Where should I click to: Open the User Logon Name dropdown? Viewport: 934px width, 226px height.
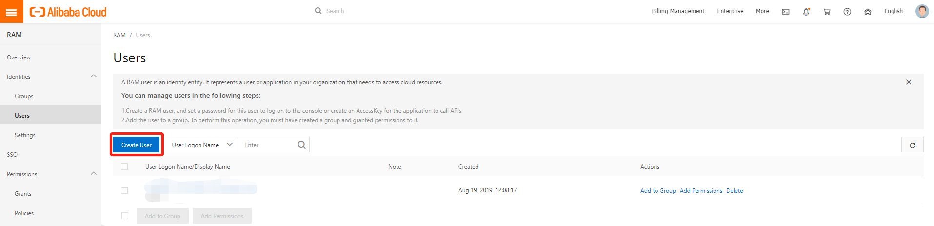click(201, 145)
